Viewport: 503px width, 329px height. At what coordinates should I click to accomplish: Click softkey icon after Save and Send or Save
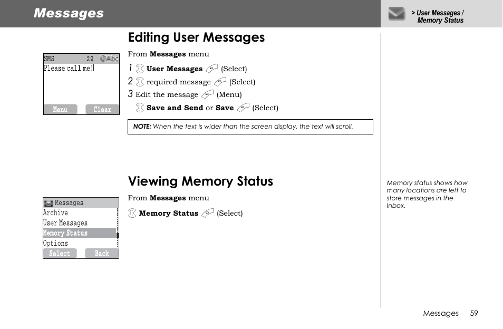243,108
